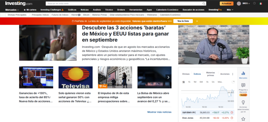Viewport: 268px width, 122px height.
Task: Set the chart range to Máx.
Action: pyautogui.click(x=220, y=82)
